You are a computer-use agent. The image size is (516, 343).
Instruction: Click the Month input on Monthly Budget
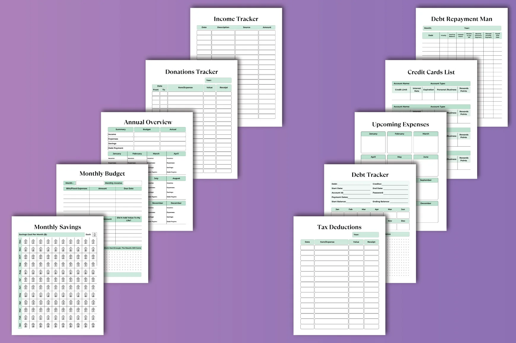point(90,183)
